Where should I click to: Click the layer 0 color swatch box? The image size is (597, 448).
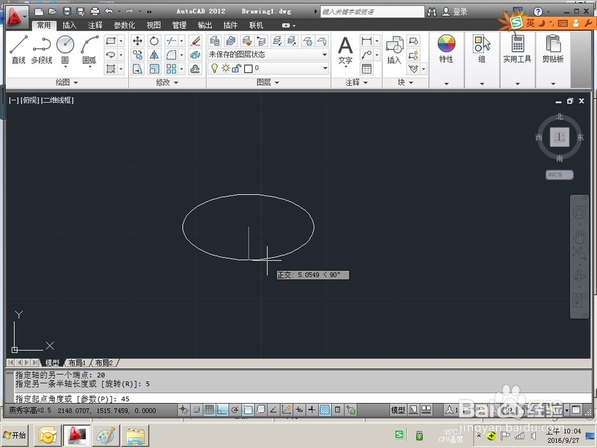pos(248,69)
